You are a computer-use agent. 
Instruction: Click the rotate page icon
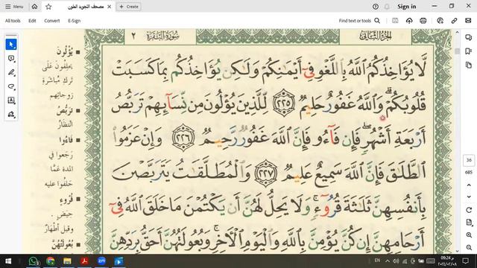click(x=469, y=210)
